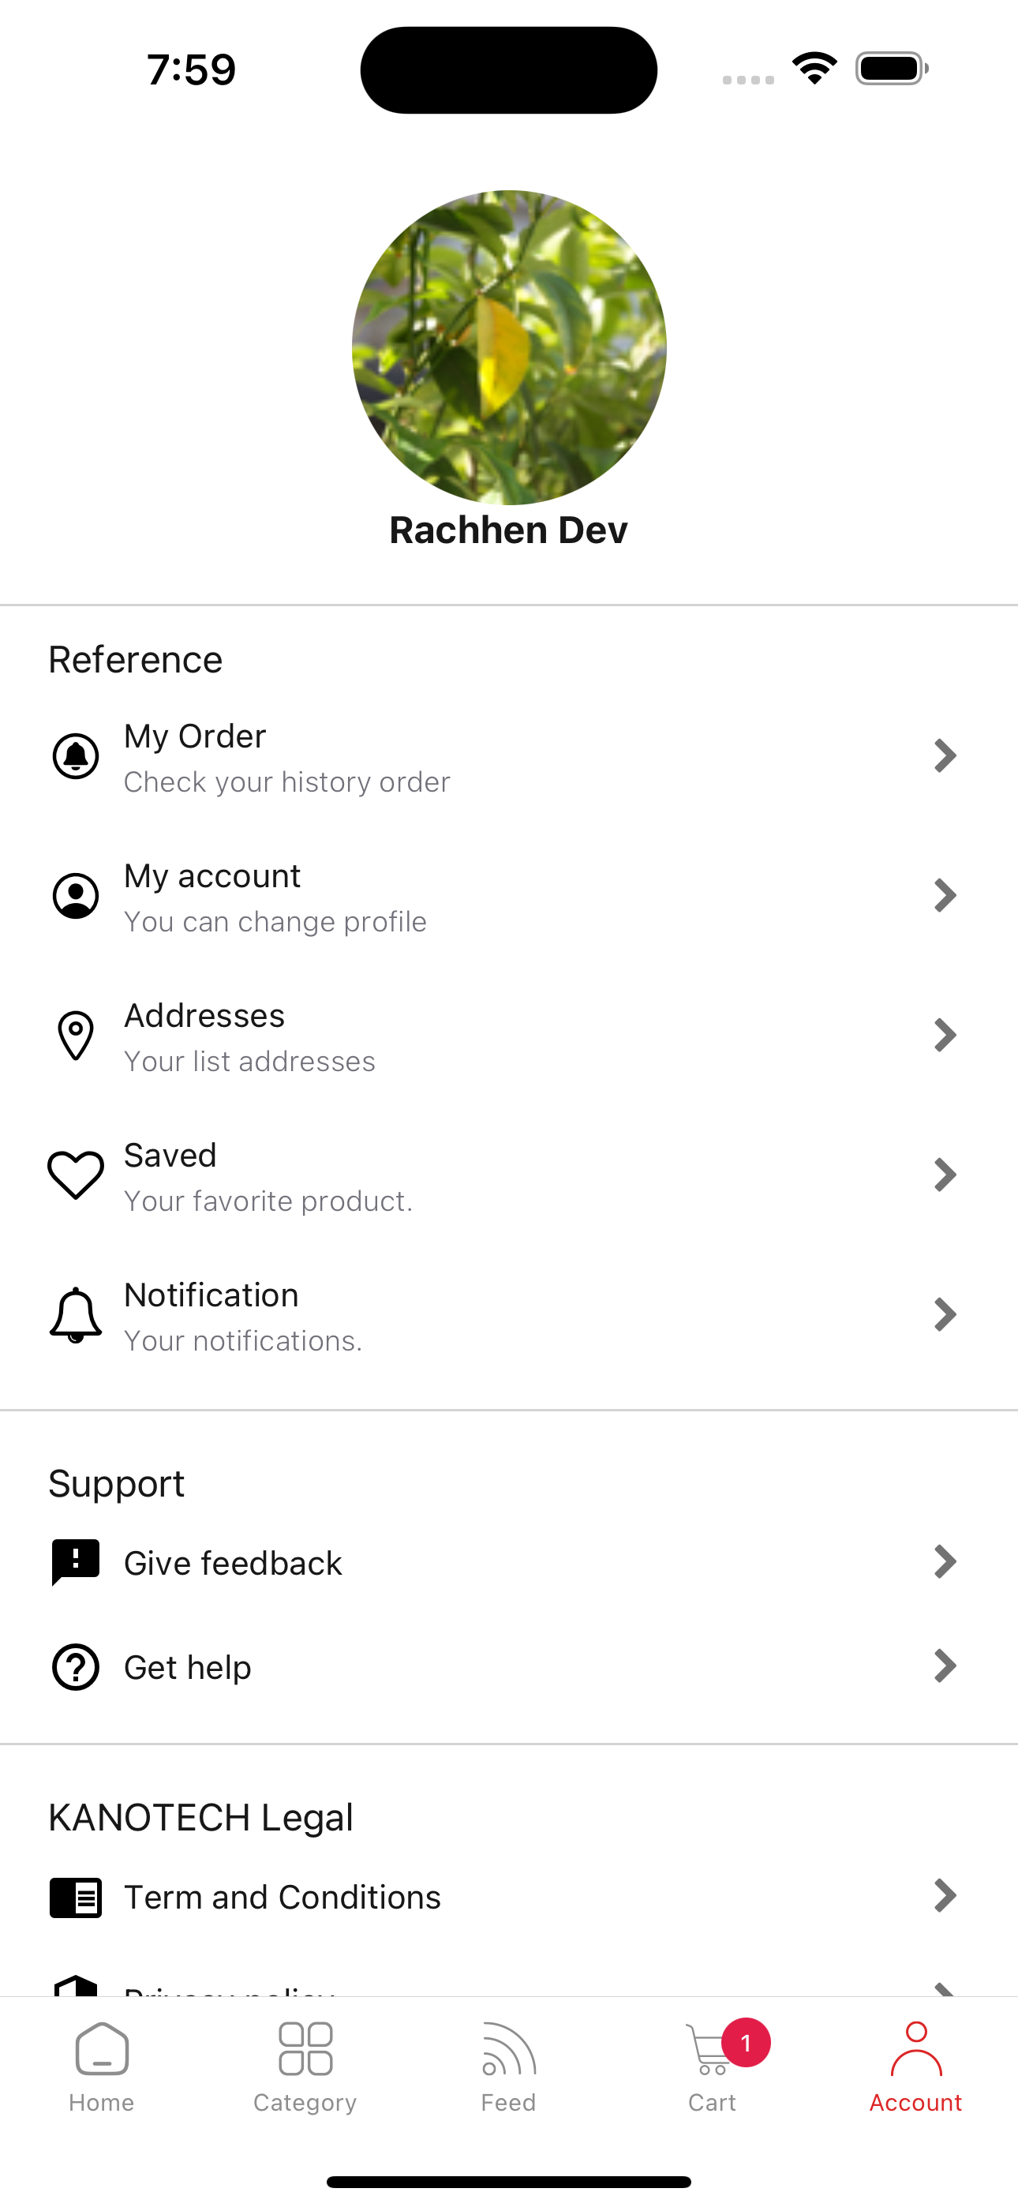Open the My account profile entry
Screen dimensions: 1018x2207
pos(509,896)
